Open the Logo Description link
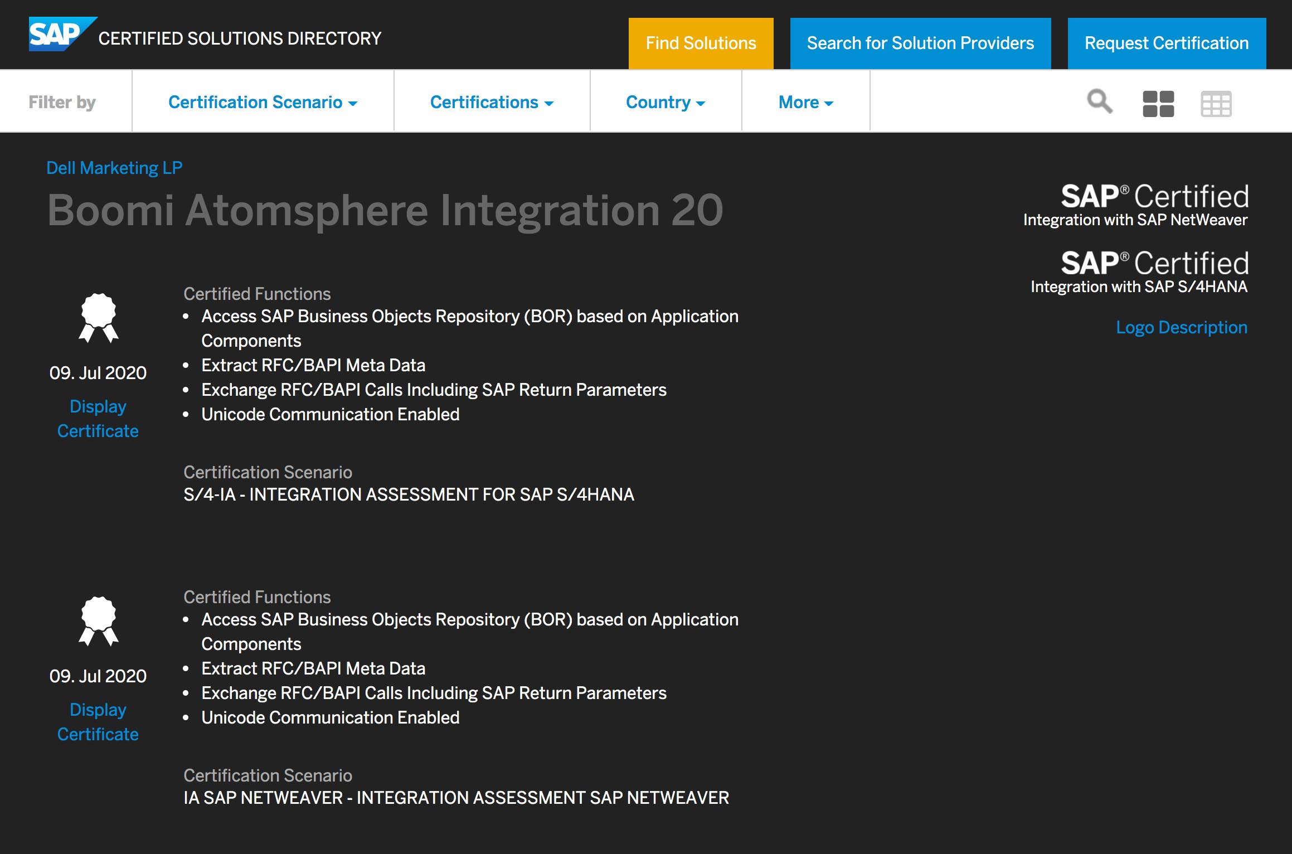The width and height of the screenshot is (1292, 854). tap(1182, 327)
